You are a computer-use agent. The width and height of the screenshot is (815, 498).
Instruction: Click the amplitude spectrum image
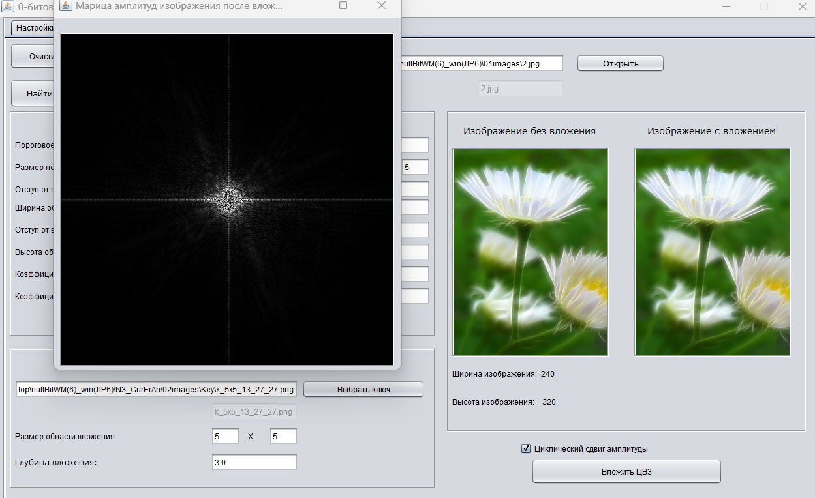coord(227,199)
